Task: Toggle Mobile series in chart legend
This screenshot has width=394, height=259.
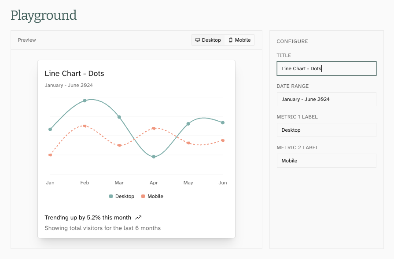Action: point(152,196)
